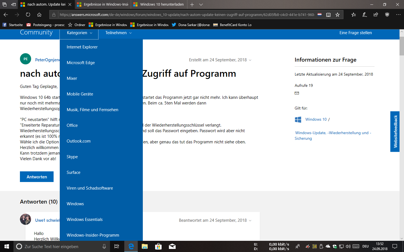404x252 pixels.
Task: Choose Windows-Insider-Programm entry
Action: click(101, 235)
